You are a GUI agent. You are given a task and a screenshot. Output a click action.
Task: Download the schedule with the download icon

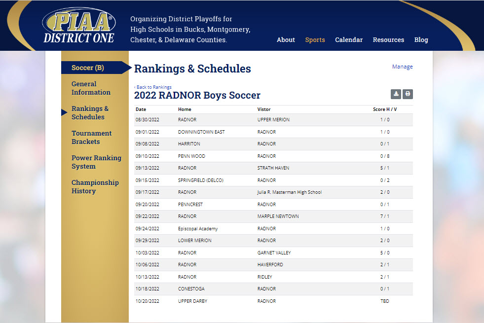396,94
